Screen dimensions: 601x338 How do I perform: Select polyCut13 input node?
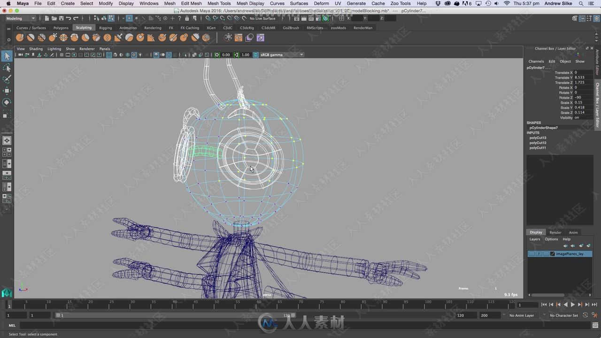(538, 138)
